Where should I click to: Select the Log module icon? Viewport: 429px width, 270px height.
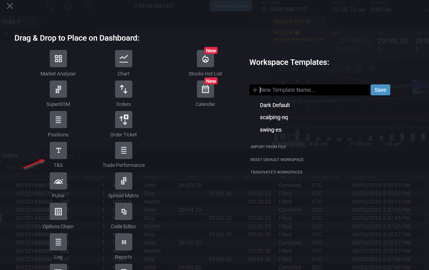click(x=58, y=242)
